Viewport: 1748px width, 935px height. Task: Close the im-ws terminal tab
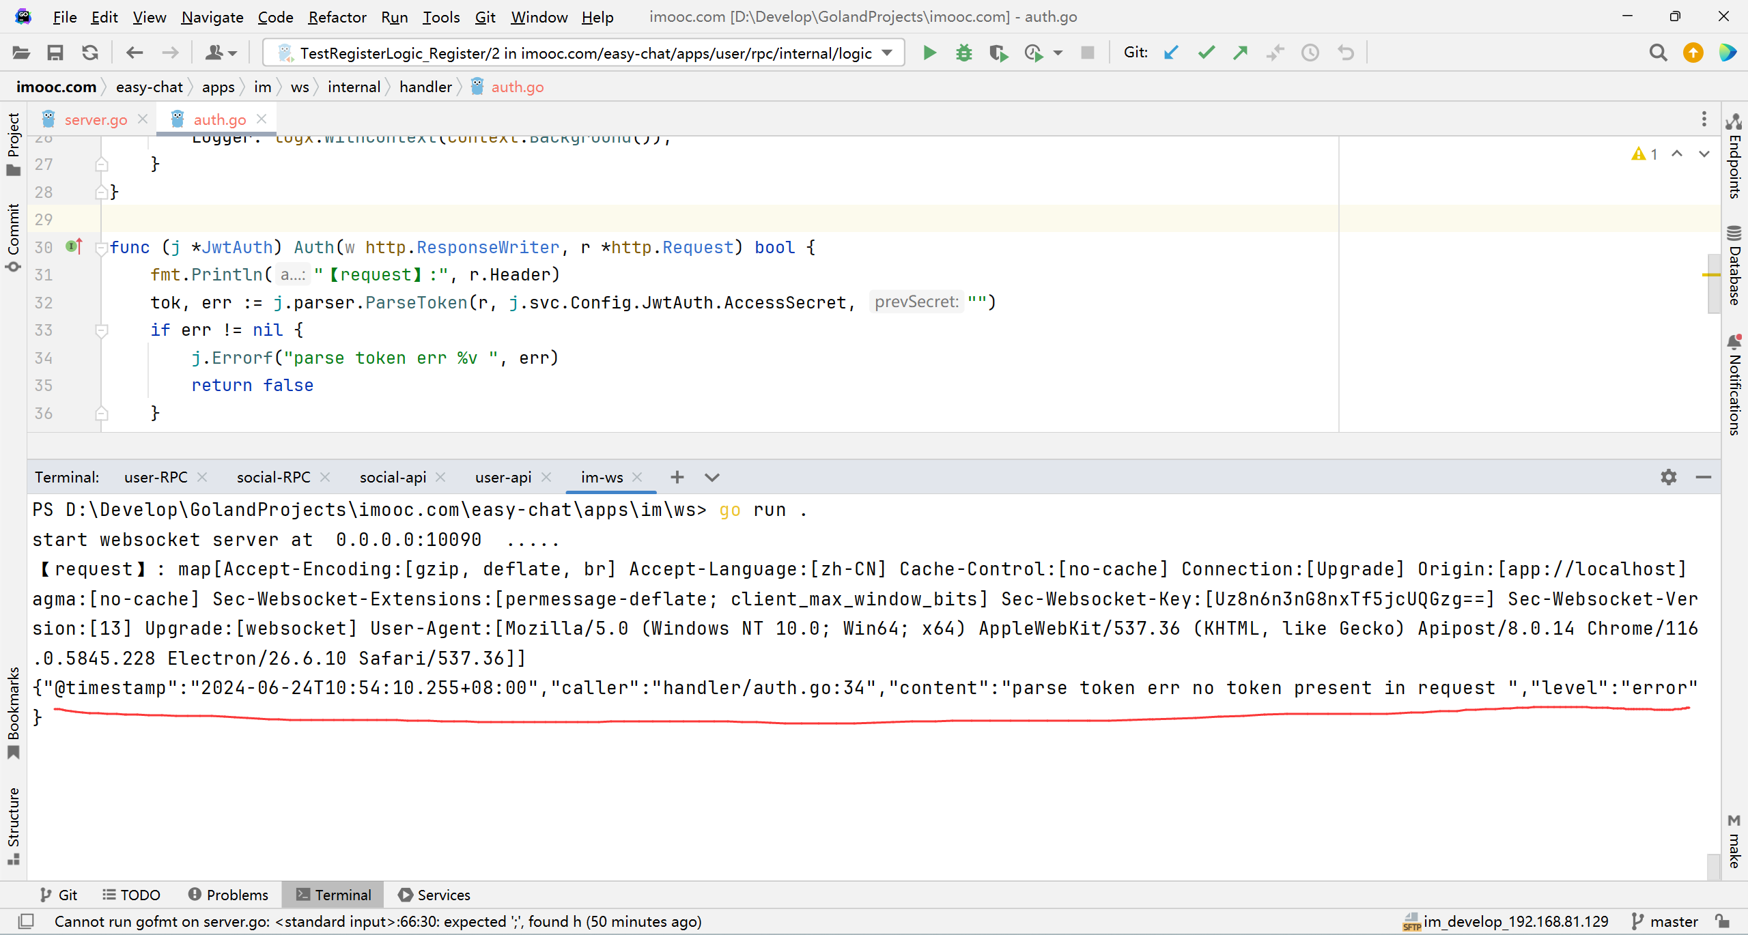(638, 477)
